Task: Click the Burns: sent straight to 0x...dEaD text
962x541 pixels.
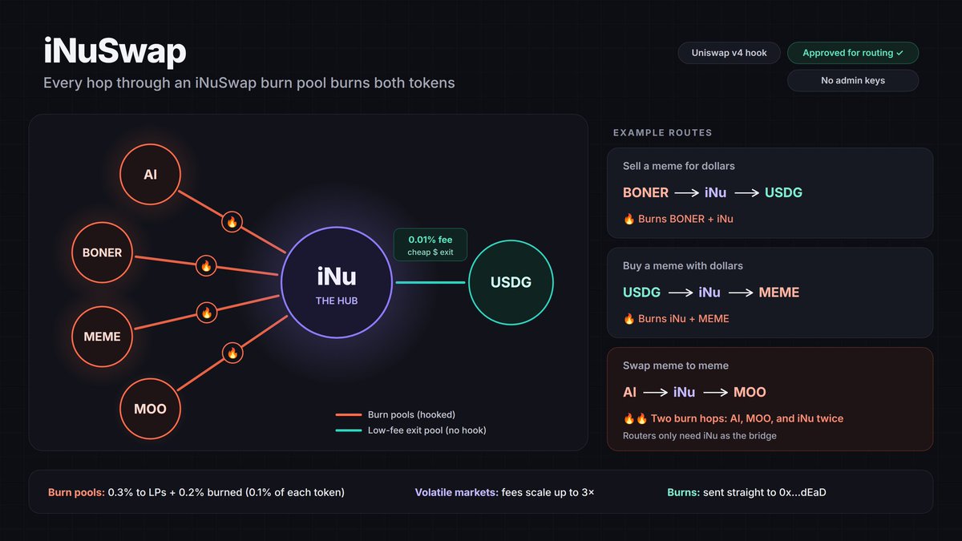Action: (746, 492)
